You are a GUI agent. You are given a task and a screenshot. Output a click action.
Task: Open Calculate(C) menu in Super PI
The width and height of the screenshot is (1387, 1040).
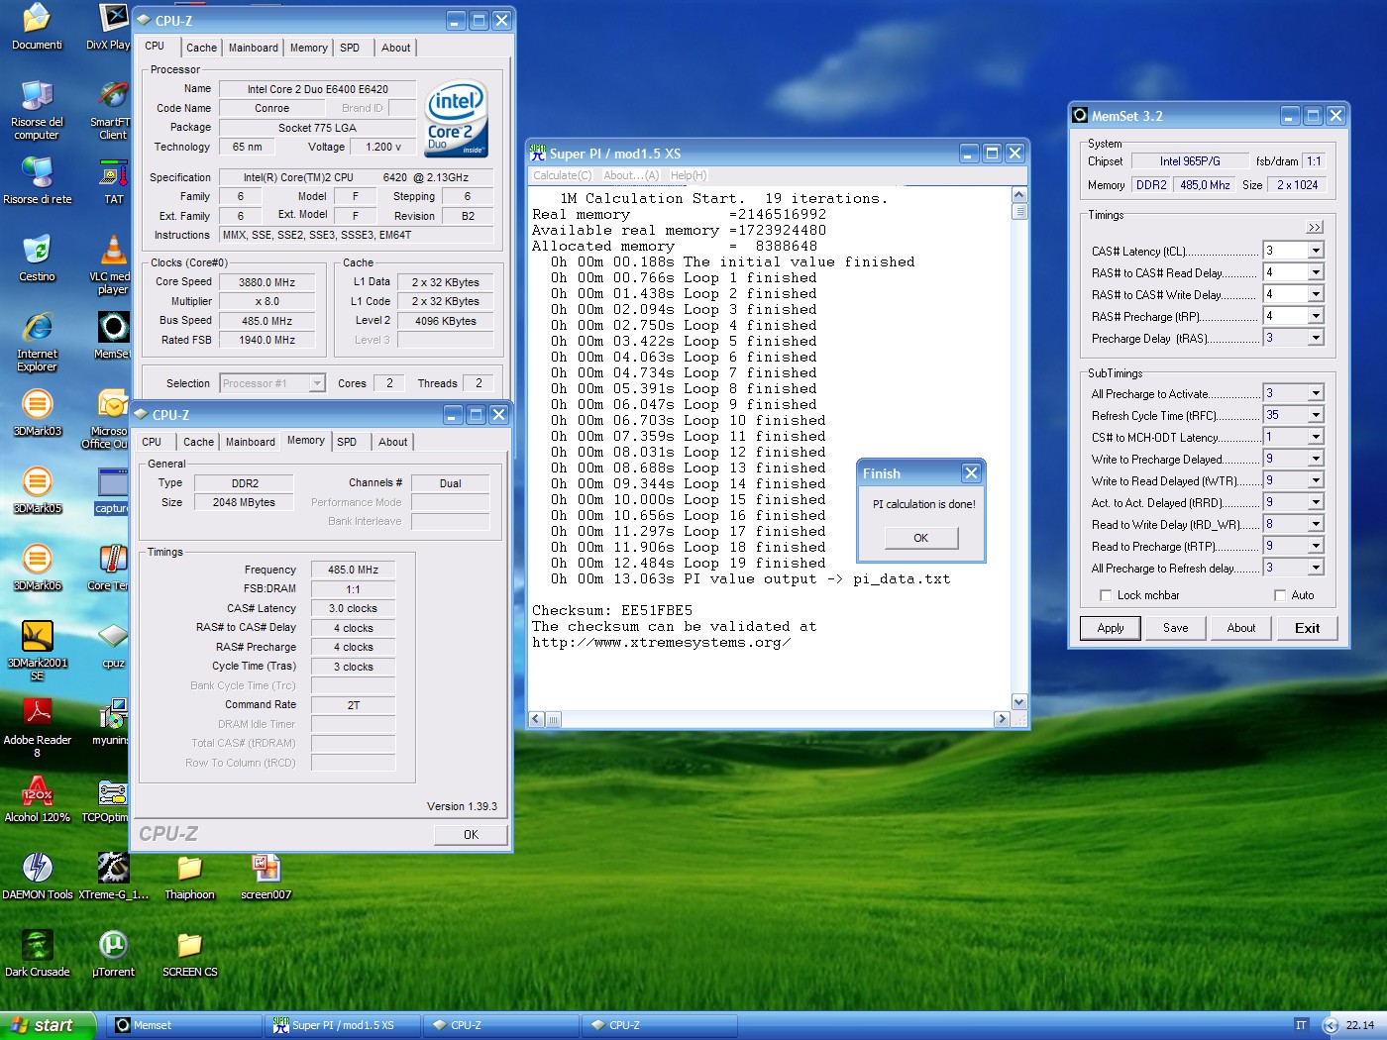(563, 175)
